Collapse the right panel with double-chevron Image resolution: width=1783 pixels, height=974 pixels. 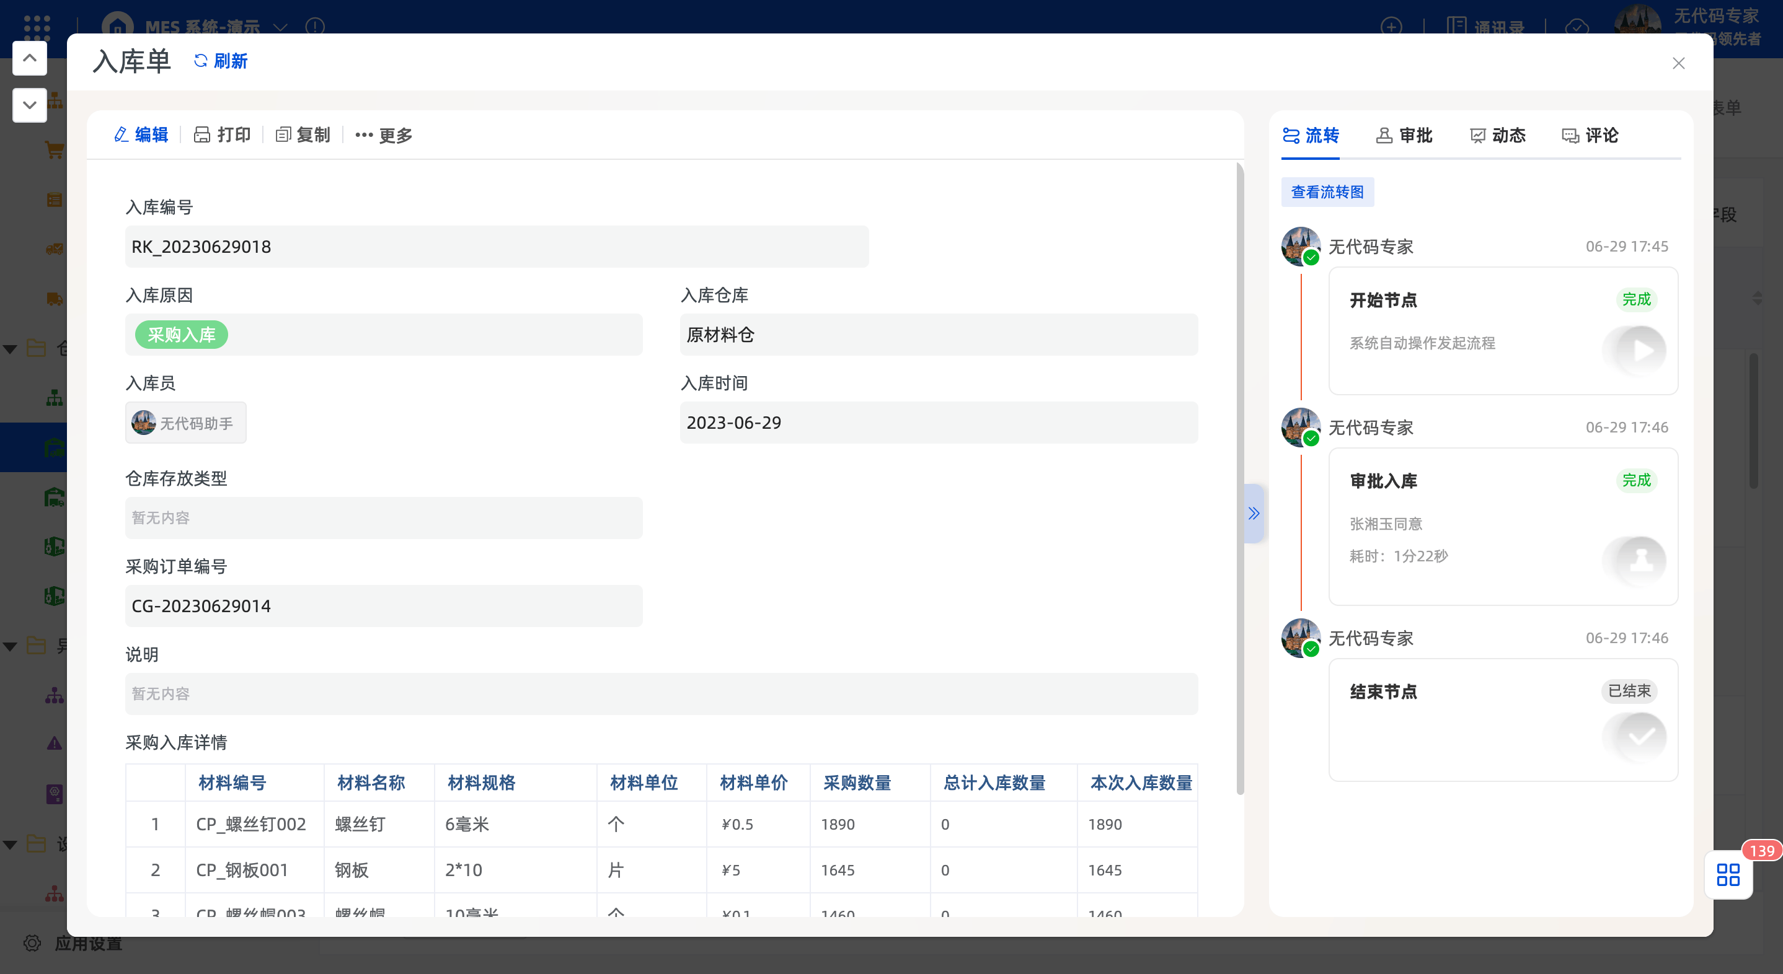tap(1254, 513)
